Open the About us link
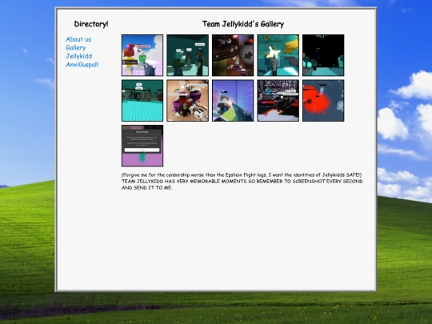The height and width of the screenshot is (324, 432). coord(78,39)
